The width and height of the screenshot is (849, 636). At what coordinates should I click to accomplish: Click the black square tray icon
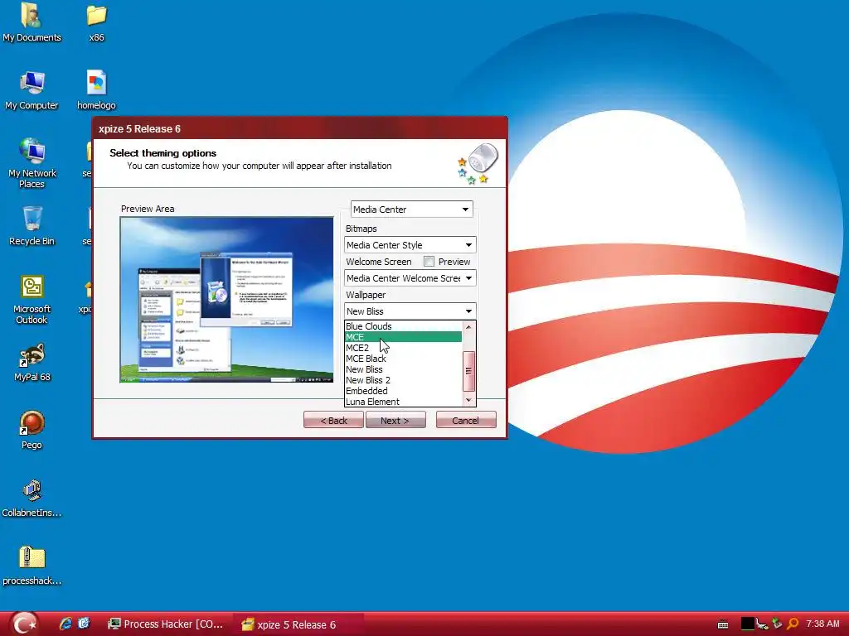(x=748, y=624)
